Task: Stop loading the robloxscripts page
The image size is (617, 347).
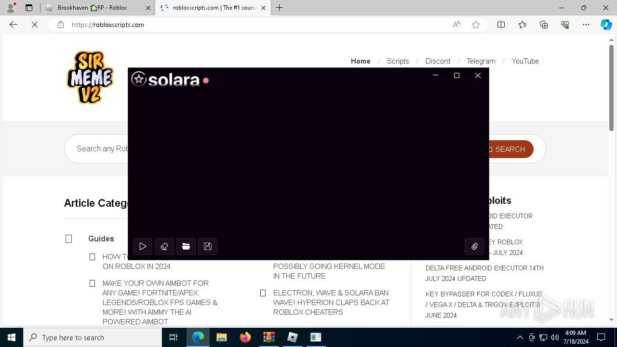Action: coord(35,25)
